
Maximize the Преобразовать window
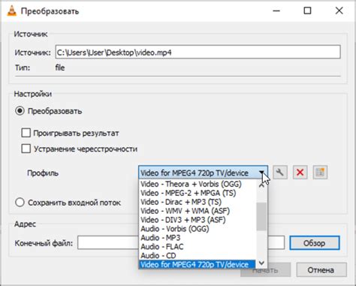307,11
